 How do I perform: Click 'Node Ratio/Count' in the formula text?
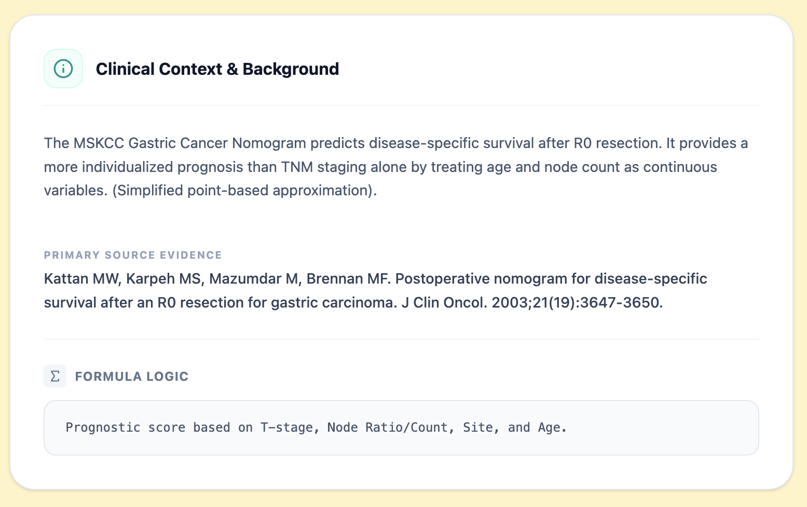[387, 428]
